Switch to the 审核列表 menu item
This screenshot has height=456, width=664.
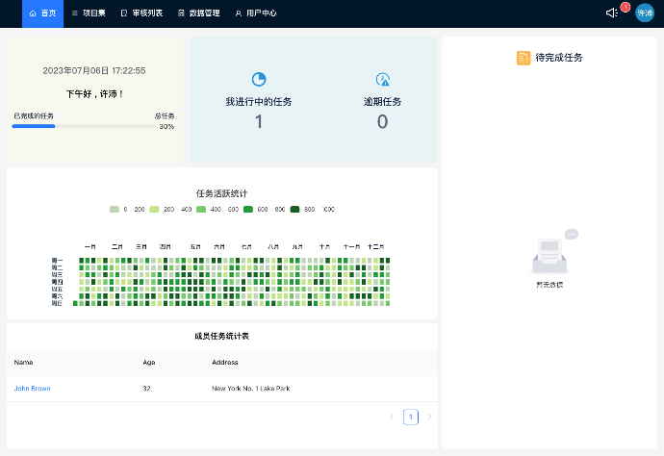click(x=141, y=13)
